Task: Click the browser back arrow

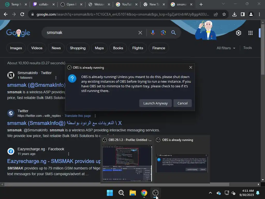Action: pos(6,15)
